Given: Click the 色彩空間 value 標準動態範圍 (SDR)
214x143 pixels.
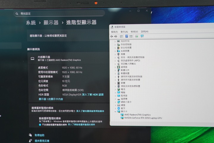Looking at the screenshot, I should (73, 90).
